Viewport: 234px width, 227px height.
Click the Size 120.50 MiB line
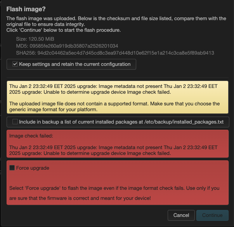coord(35,39)
